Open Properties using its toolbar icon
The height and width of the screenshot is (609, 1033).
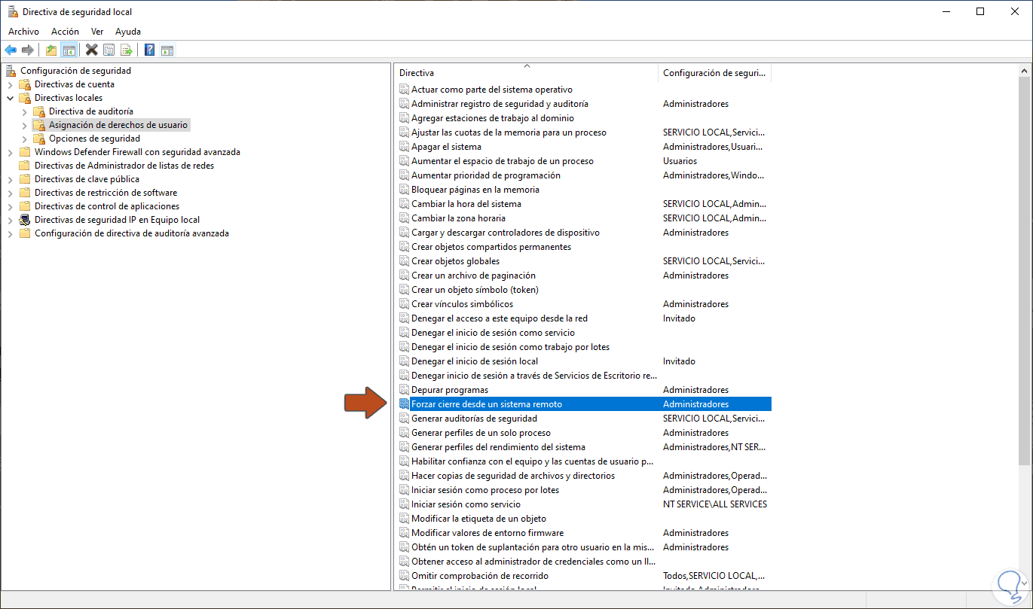coord(109,50)
